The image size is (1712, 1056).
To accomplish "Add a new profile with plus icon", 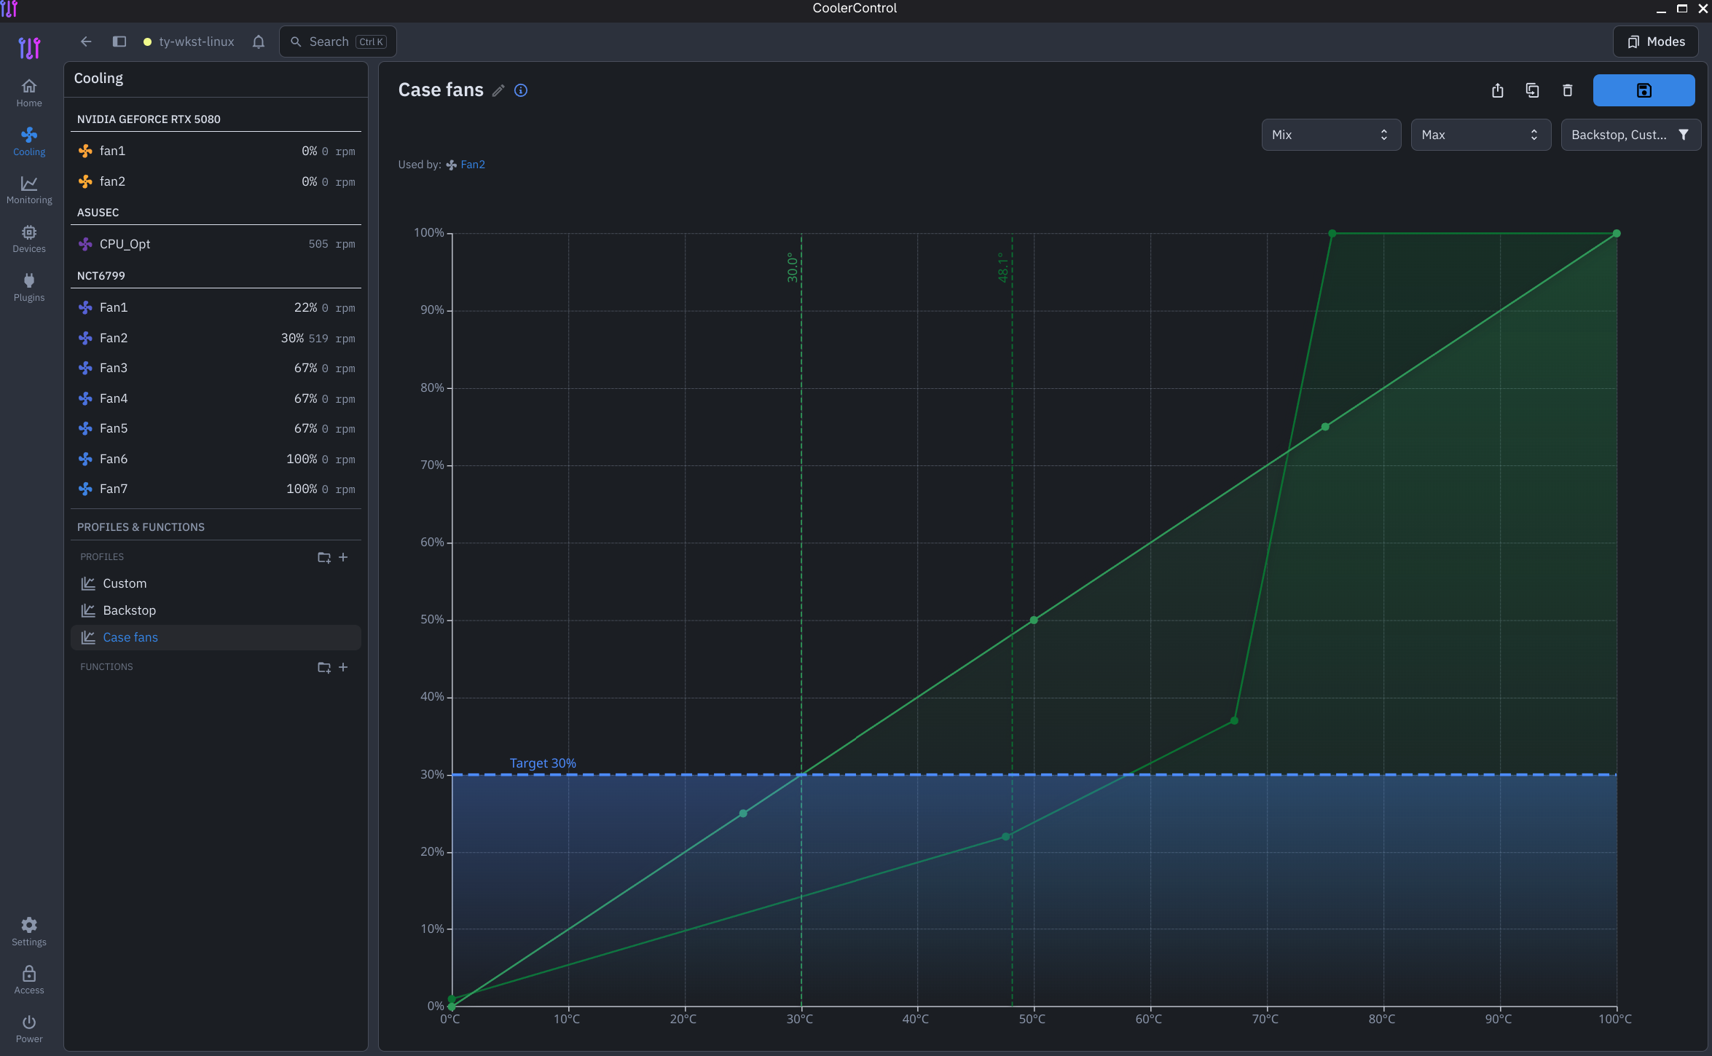I will tap(343, 557).
